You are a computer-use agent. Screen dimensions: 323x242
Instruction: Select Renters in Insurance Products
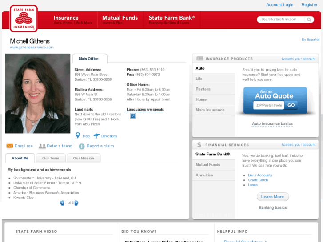[x=214, y=89]
